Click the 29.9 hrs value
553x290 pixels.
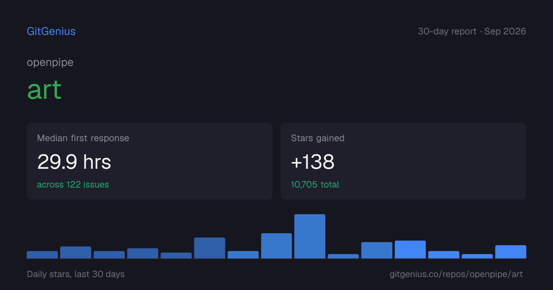[74, 162]
